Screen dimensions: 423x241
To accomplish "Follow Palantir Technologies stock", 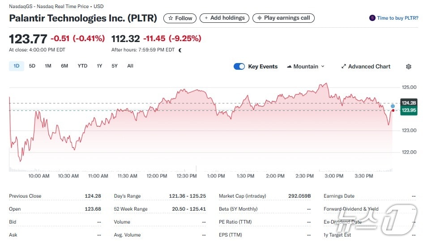I will [180, 18].
